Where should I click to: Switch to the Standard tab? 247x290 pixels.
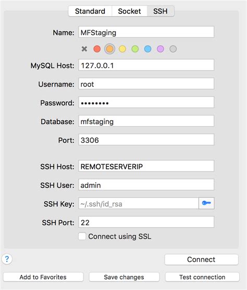point(90,11)
